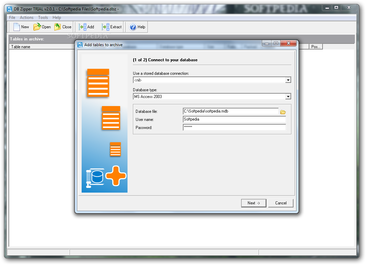Click the Add tables toolbar icon
Viewport: 366px width, 265px height.
[x=82, y=27]
